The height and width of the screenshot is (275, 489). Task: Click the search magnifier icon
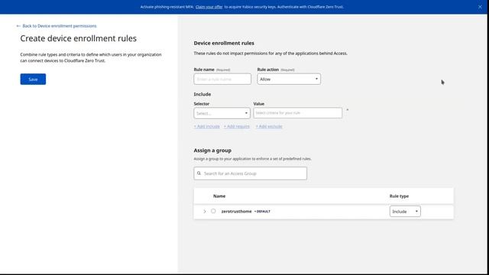coord(199,173)
